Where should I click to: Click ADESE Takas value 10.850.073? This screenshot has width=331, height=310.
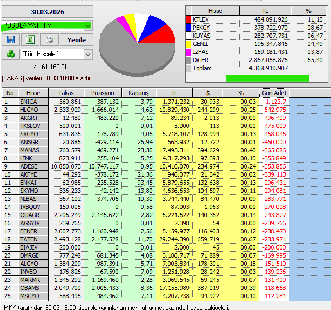(66, 166)
